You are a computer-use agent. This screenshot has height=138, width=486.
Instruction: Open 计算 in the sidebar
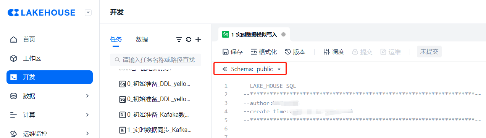(x=29, y=114)
